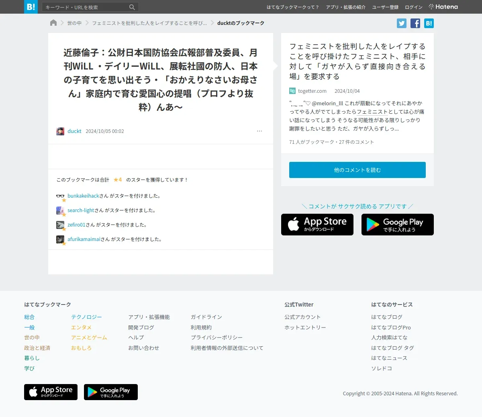Open search-light profile link
The image size is (482, 417).
(x=81, y=211)
